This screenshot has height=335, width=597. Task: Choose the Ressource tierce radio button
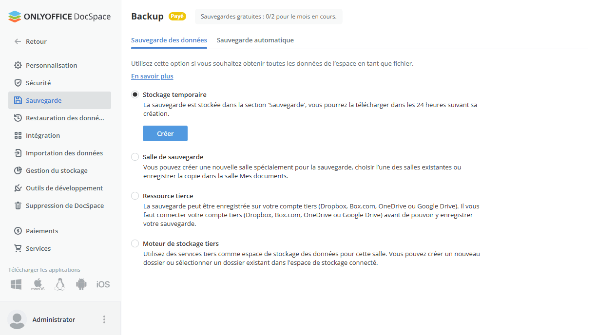tap(135, 196)
